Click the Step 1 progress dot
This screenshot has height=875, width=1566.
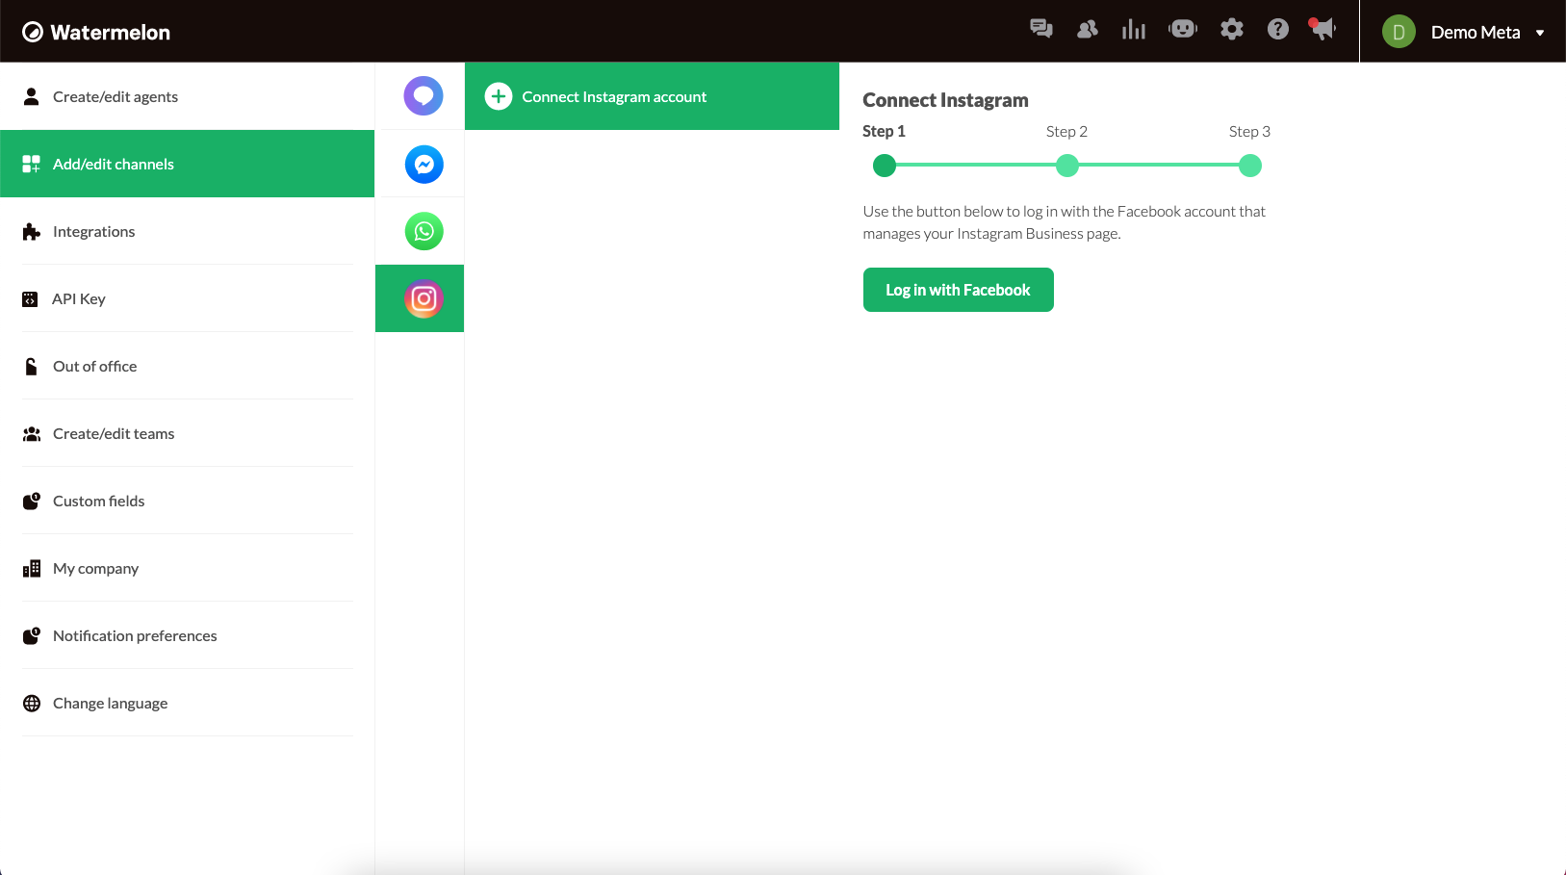[x=885, y=166]
